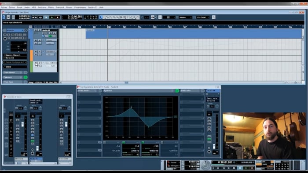Enable EQ band 1 power button

click(x=104, y=142)
